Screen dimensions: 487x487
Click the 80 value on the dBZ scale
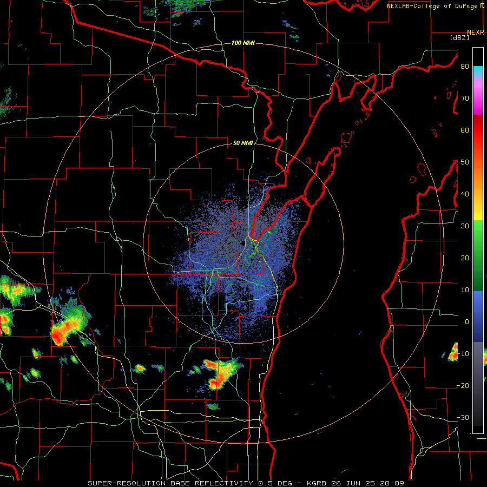pos(465,66)
